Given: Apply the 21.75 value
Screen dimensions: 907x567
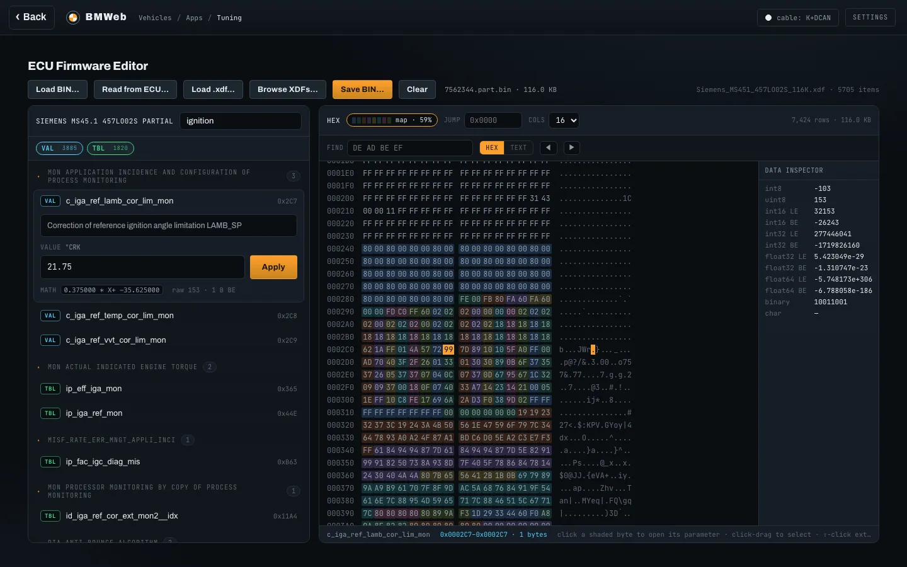Looking at the screenshot, I should tap(273, 267).
